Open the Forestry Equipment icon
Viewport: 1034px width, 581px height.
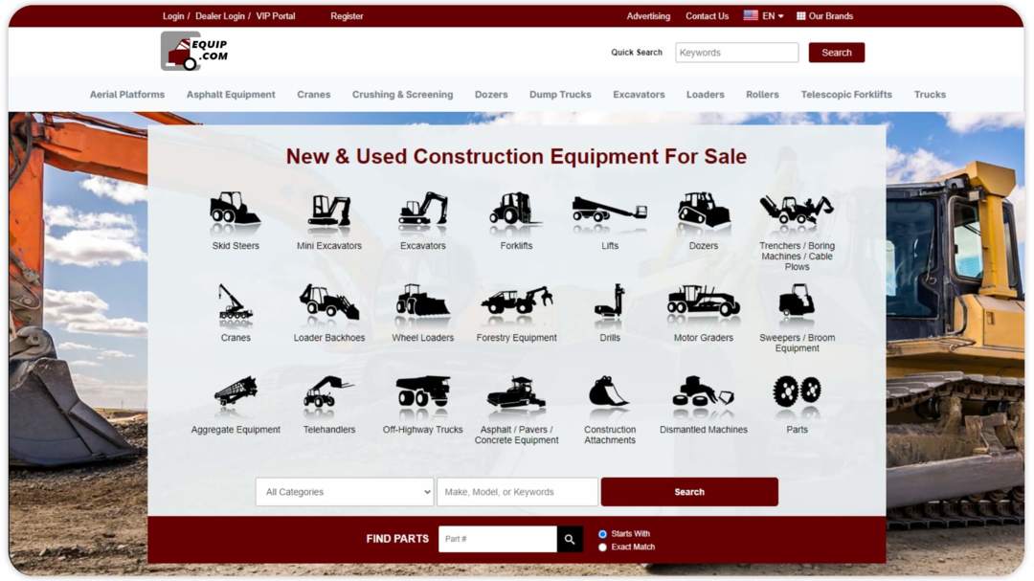coord(516,300)
